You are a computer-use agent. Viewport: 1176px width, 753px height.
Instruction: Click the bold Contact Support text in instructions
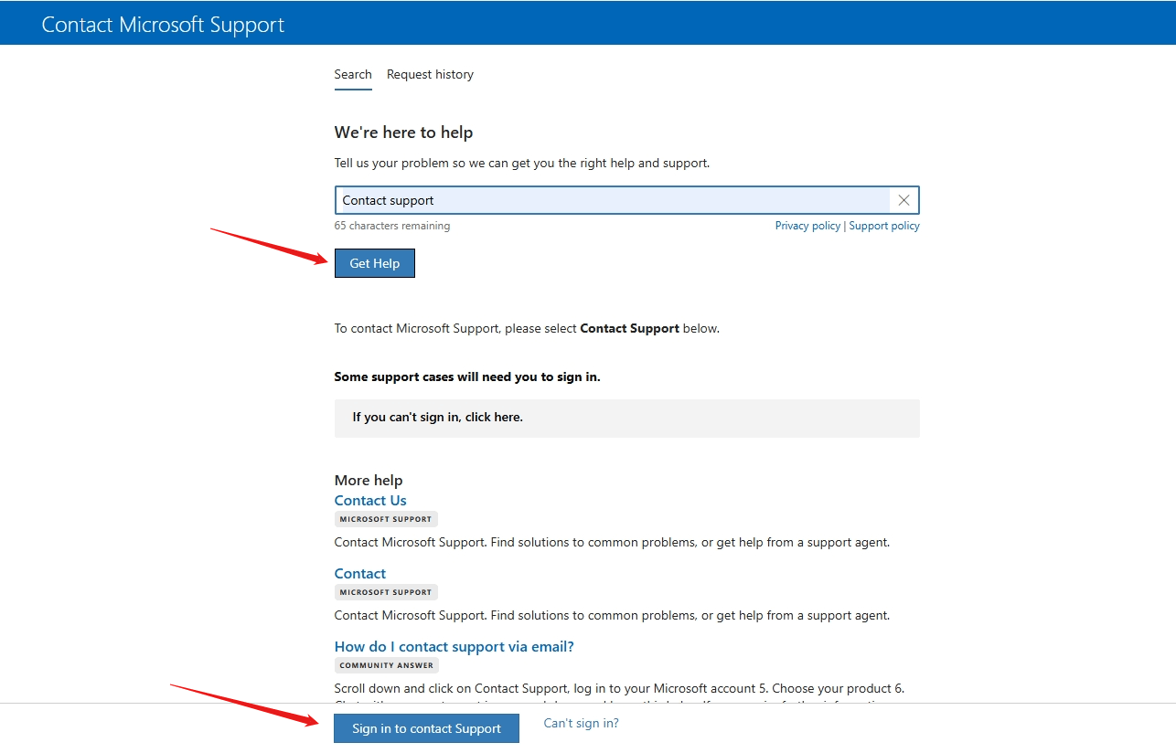pyautogui.click(x=629, y=328)
